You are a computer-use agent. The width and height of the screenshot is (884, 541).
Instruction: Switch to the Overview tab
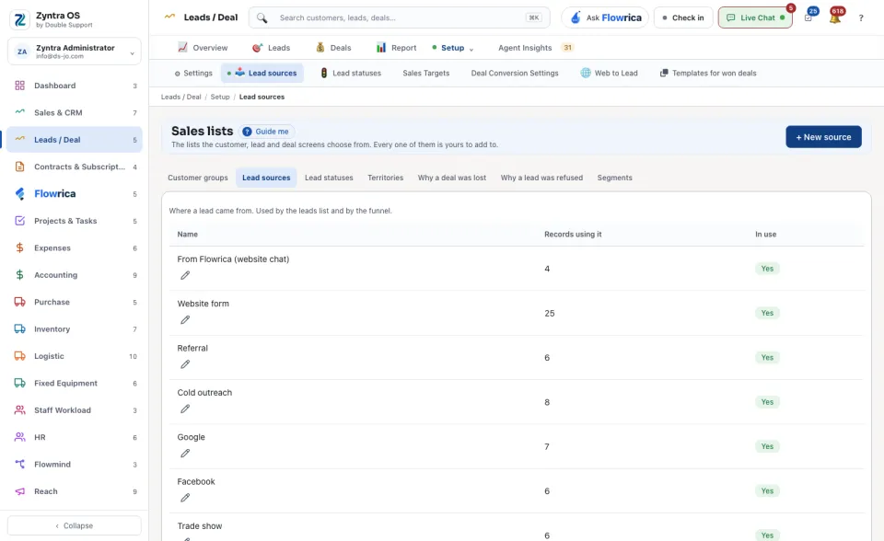203,48
